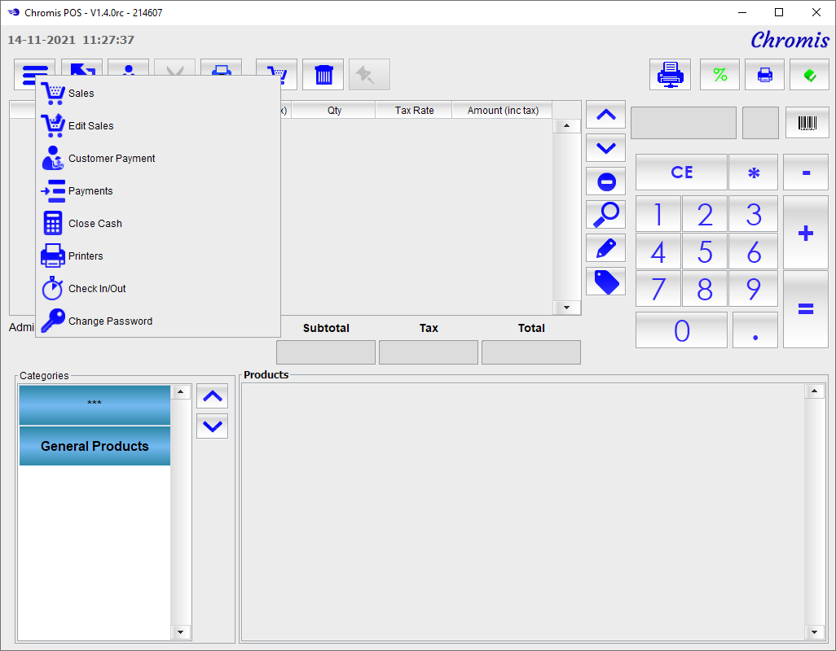Click the Amount (inc tax) column header

(x=503, y=110)
